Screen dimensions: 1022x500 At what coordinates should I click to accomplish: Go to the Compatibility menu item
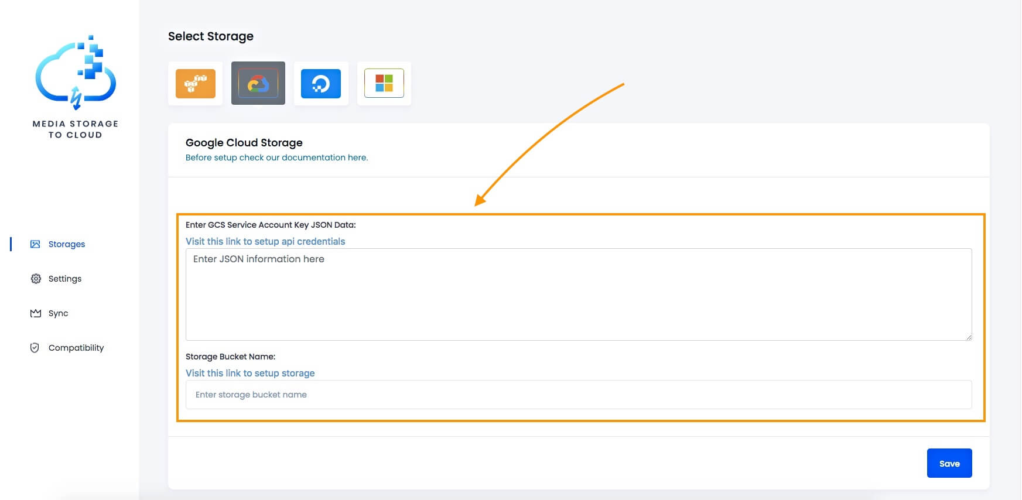(76, 348)
